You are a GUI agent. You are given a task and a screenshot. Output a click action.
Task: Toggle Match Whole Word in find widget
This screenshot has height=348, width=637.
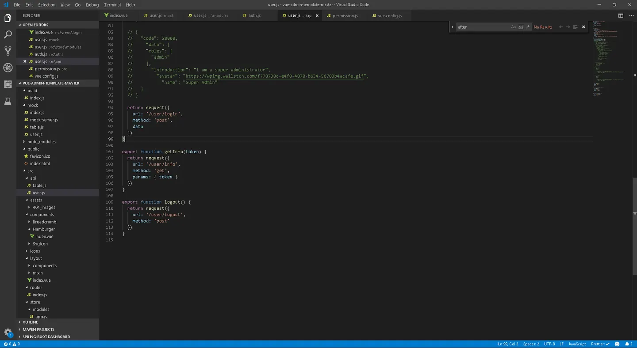point(521,27)
